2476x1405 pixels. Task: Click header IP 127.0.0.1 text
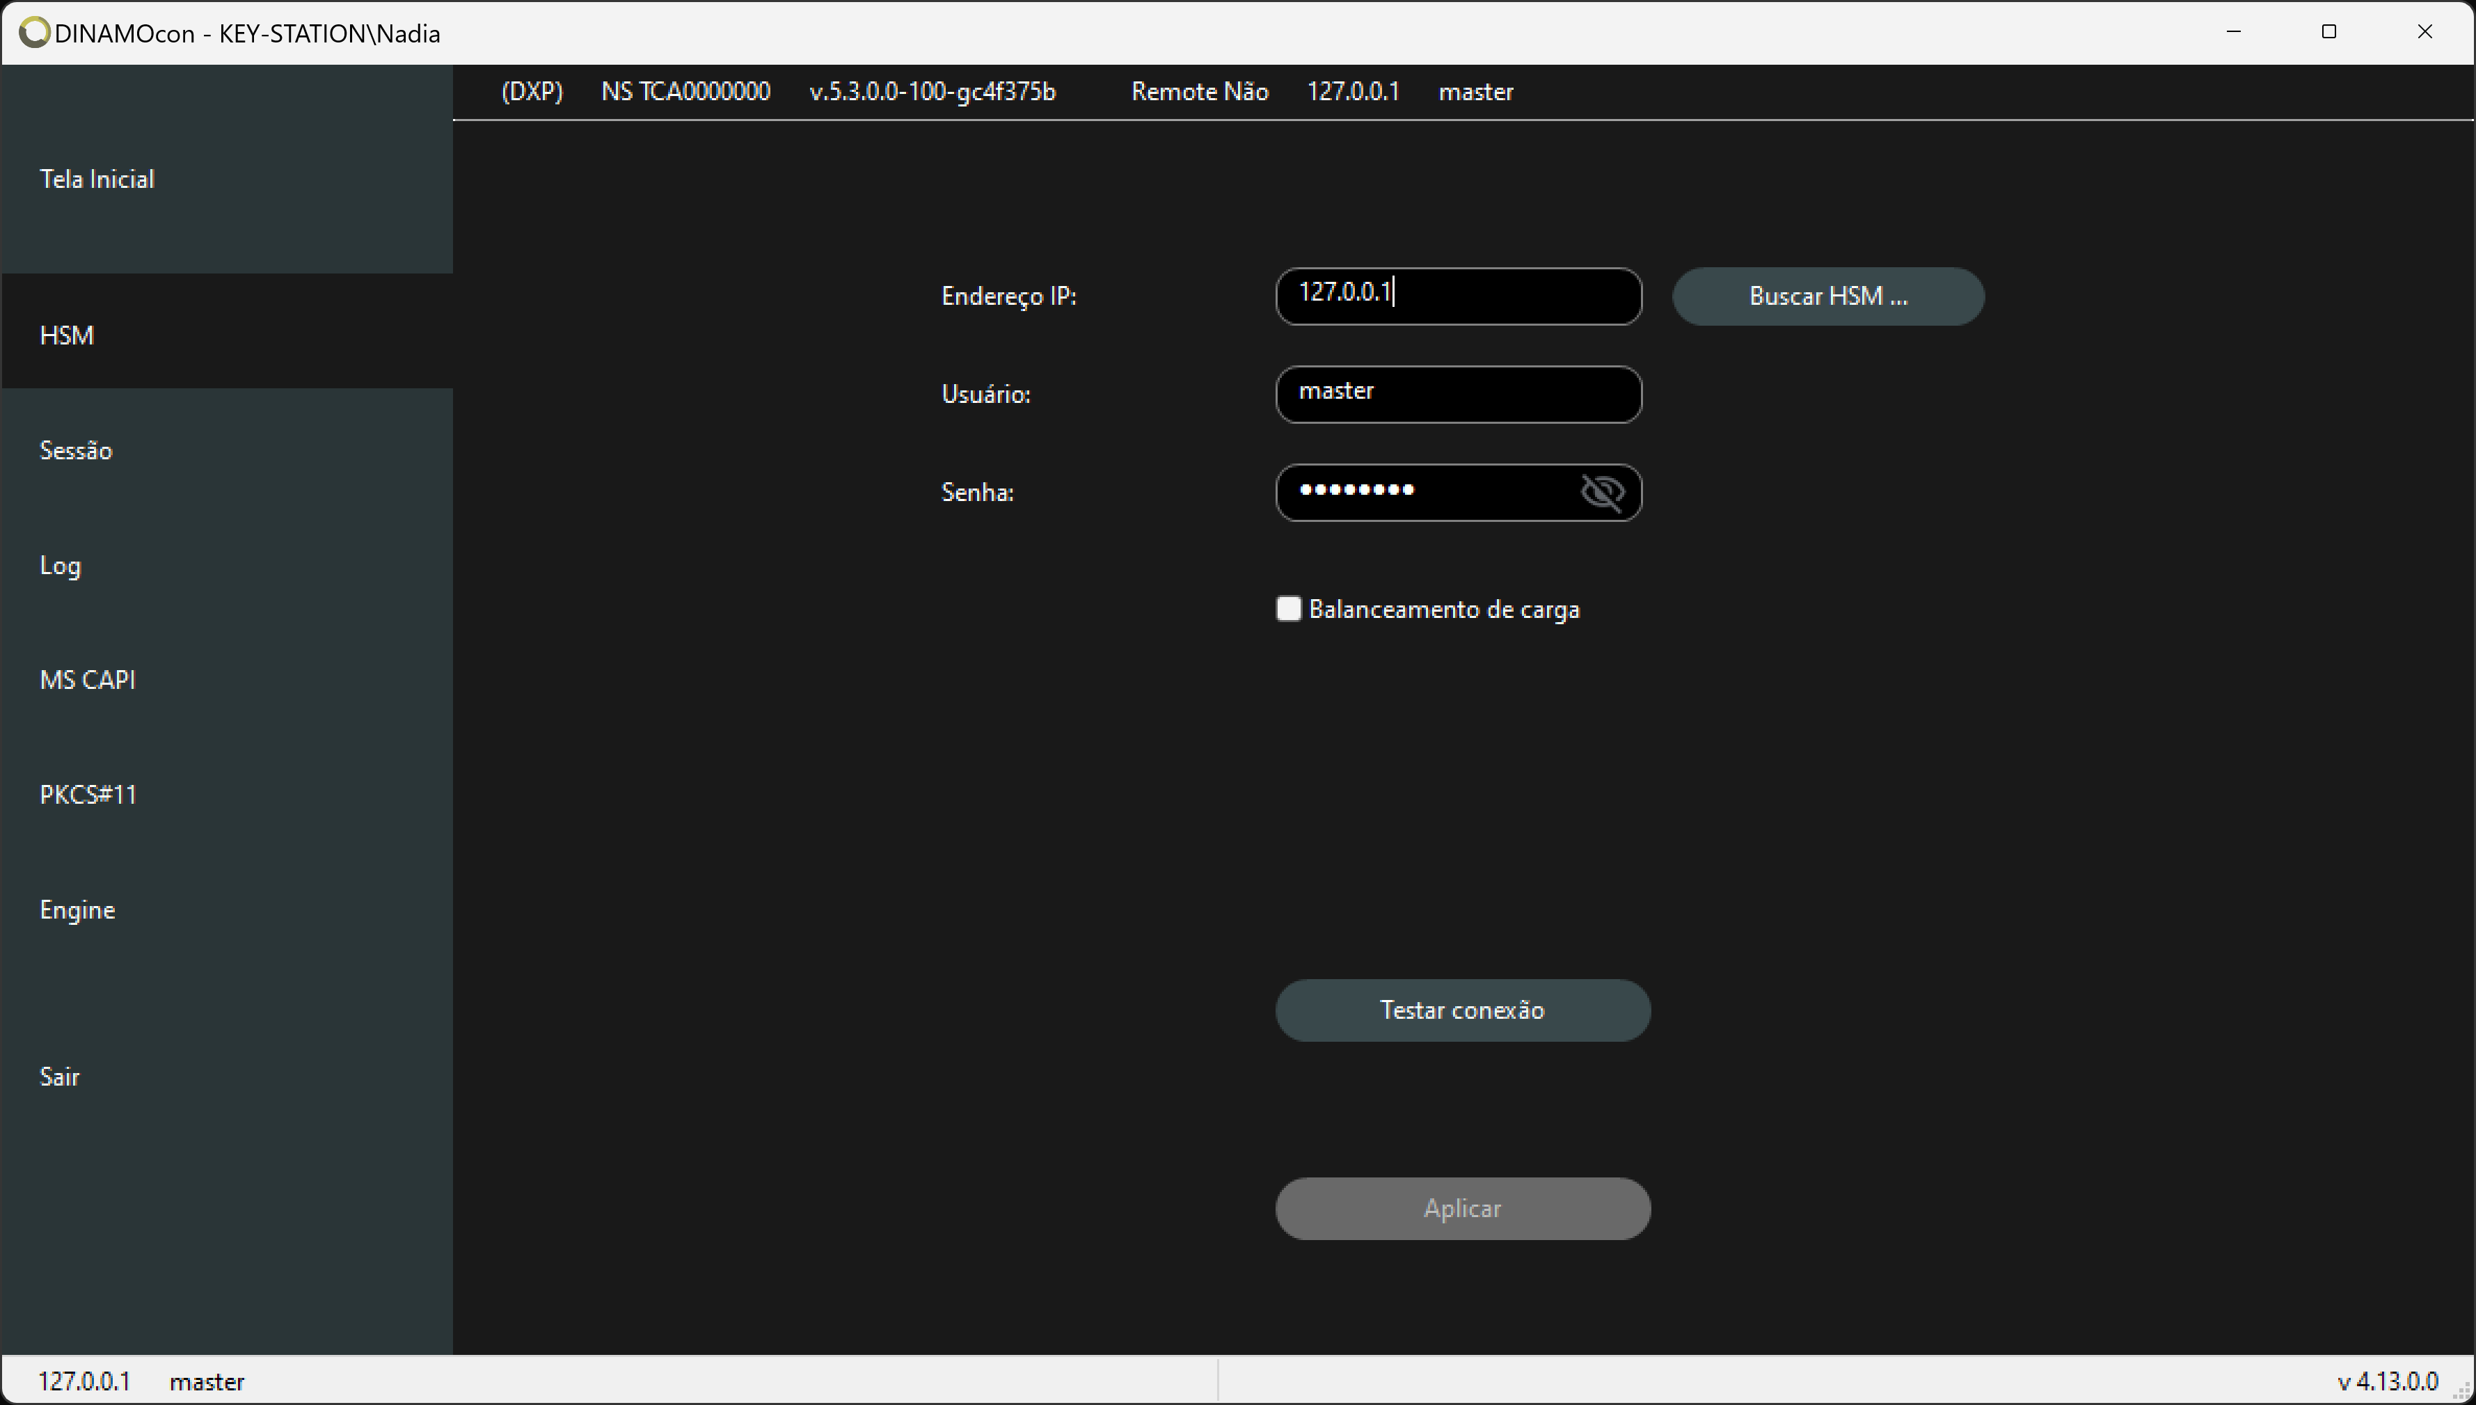click(x=1353, y=92)
